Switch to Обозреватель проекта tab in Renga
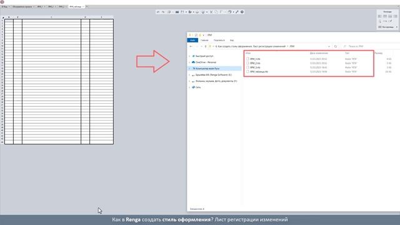400x225 pixels. coord(22,7)
